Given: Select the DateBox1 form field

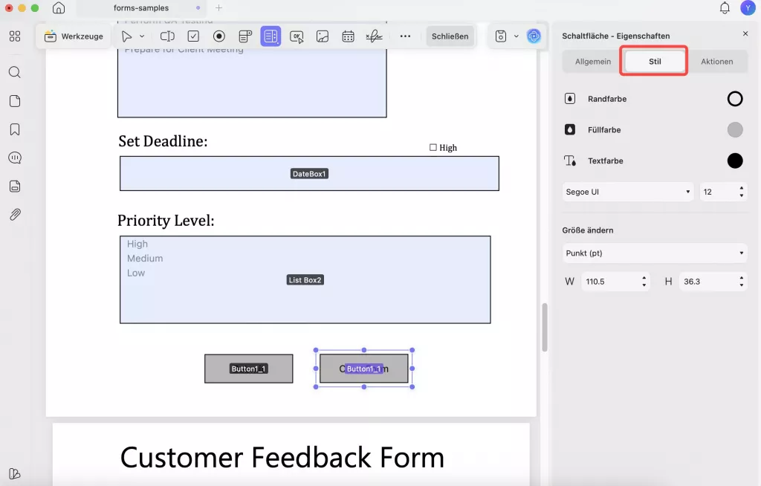Looking at the screenshot, I should pyautogui.click(x=309, y=173).
